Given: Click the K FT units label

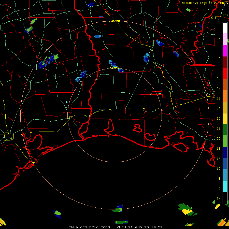Looking at the screenshot, I should [x=215, y=18].
